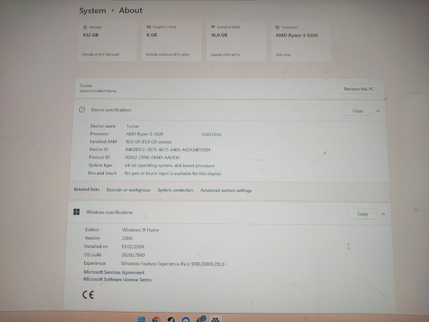Click '64-bit operating system, x64-based processor' text
Image resolution: width=429 pixels, height=322 pixels.
click(x=170, y=165)
